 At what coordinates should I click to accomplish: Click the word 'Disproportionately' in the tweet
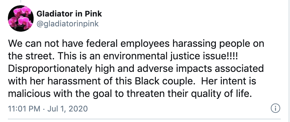[50, 69]
